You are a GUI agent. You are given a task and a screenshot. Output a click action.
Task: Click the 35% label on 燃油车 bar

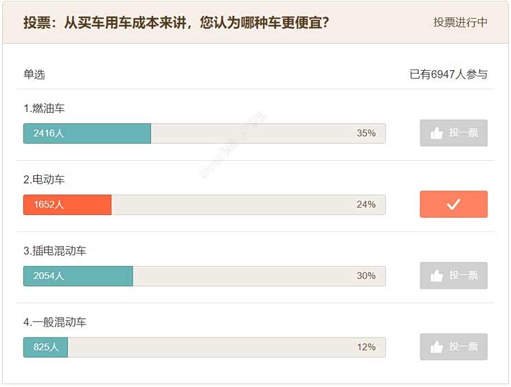tap(366, 133)
